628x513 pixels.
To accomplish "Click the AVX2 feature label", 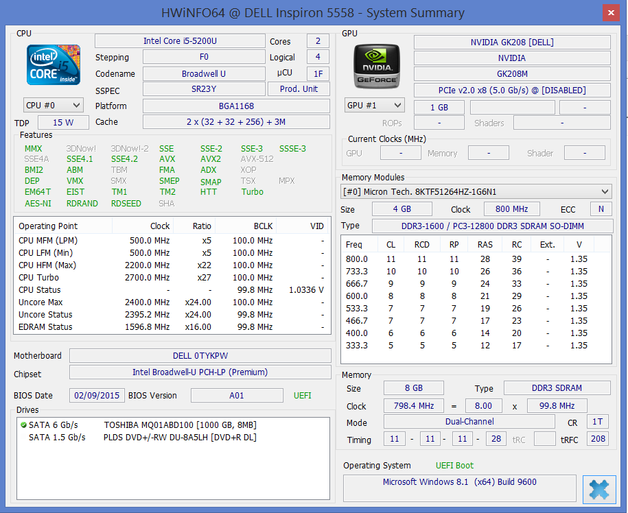I will tap(210, 159).
